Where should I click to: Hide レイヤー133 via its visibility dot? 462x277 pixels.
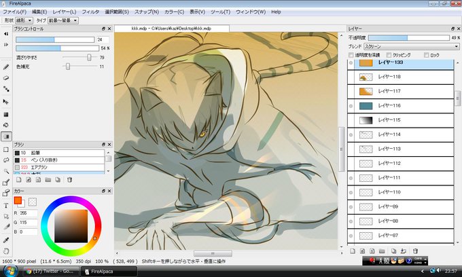pos(351,62)
